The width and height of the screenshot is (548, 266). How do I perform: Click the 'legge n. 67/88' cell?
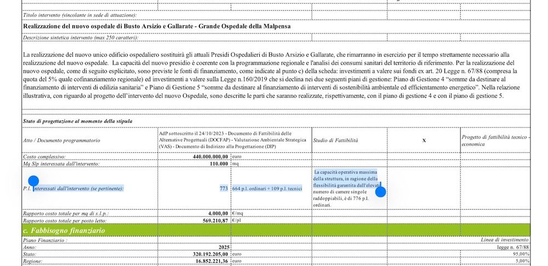tap(513, 247)
